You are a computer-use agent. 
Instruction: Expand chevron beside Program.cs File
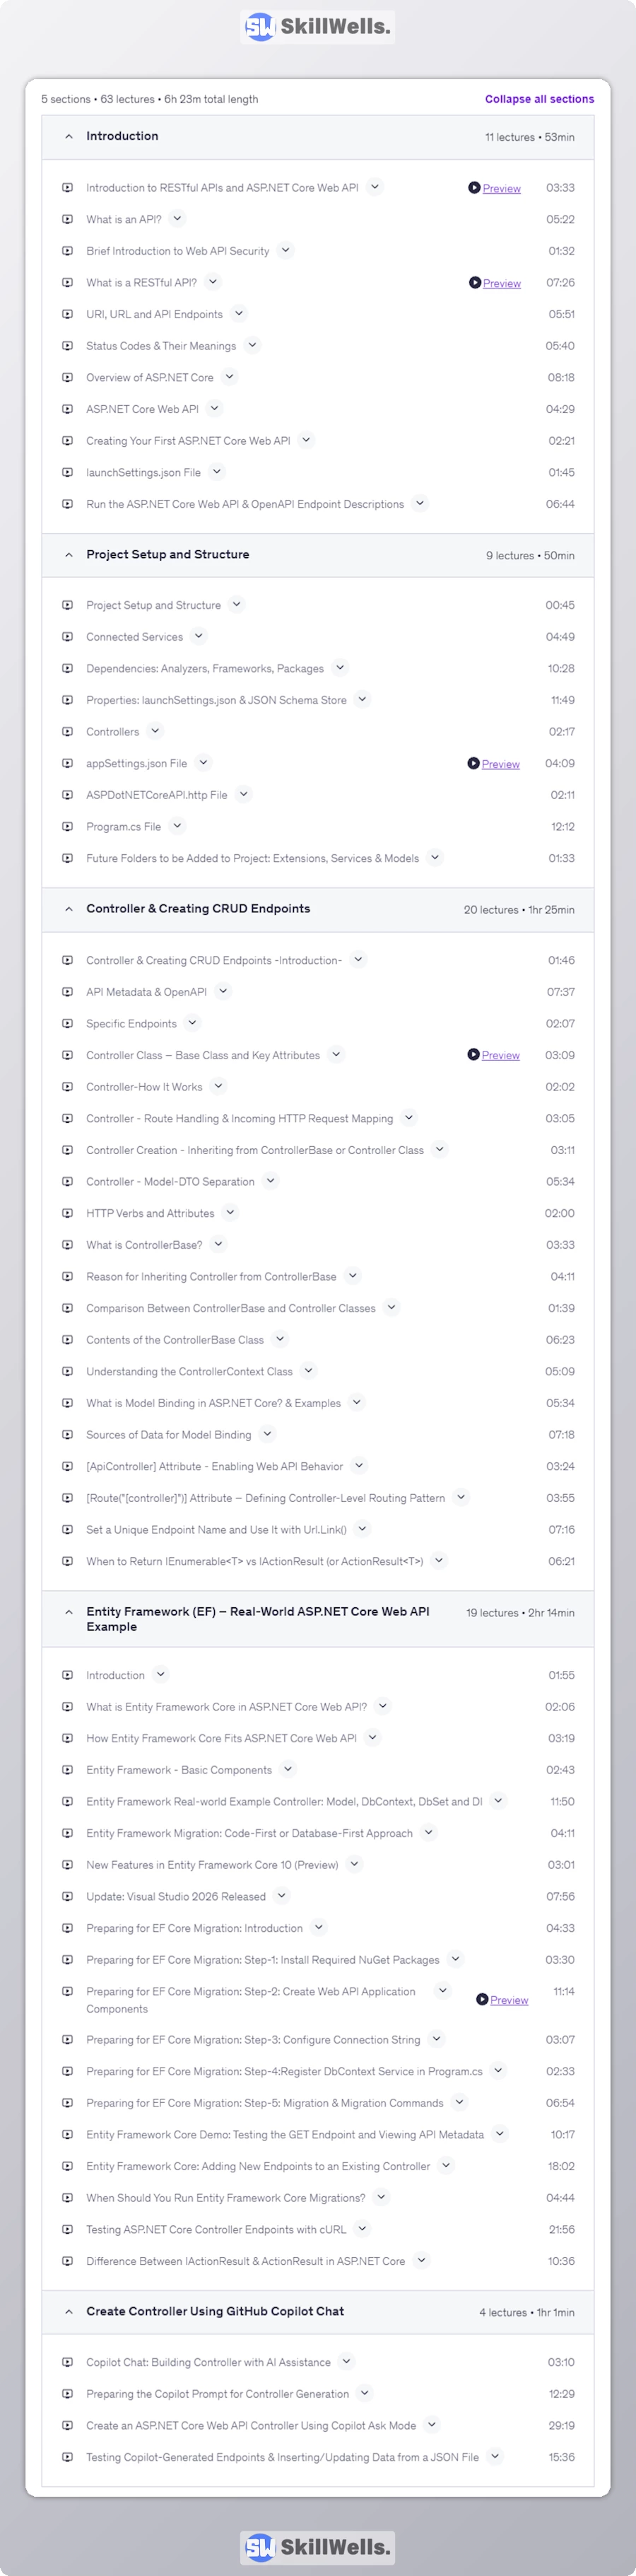177,825
